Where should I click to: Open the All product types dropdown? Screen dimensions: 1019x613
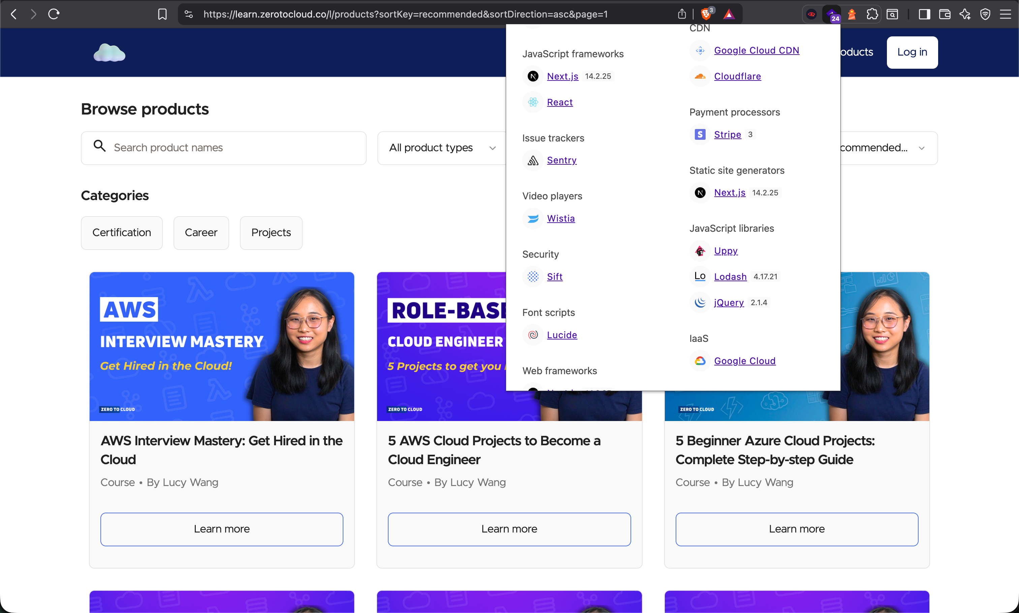[x=442, y=148]
